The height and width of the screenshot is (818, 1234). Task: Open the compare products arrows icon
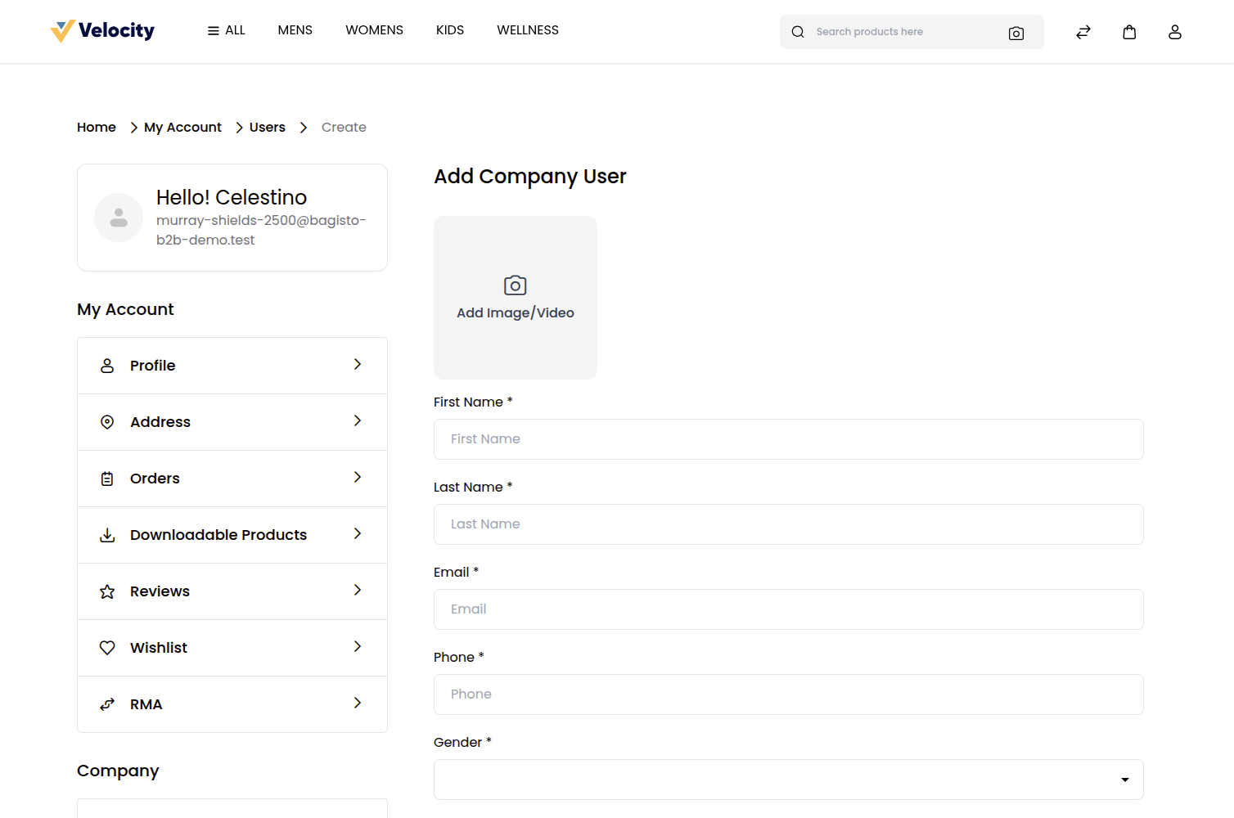point(1083,32)
